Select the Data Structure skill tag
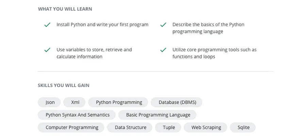 (x=130, y=128)
